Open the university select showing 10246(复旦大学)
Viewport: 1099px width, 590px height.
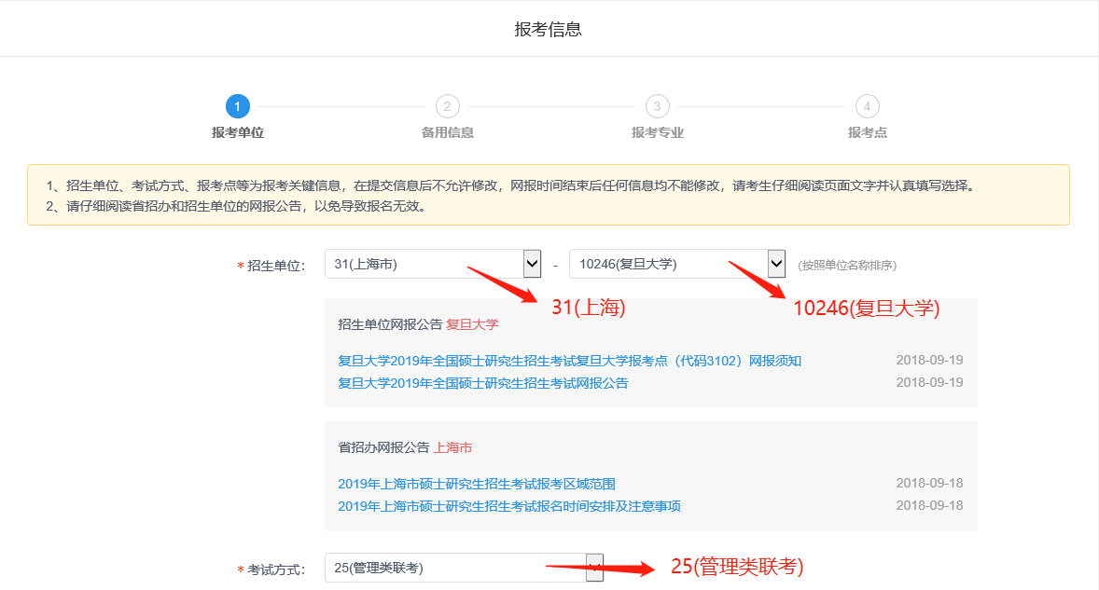[668, 264]
